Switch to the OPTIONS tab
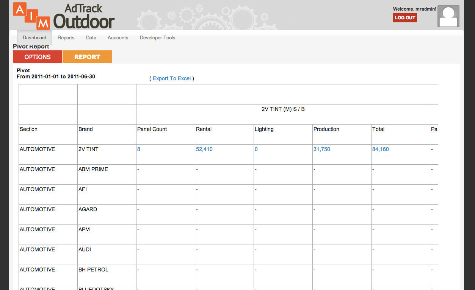This screenshot has width=475, height=290. point(38,57)
